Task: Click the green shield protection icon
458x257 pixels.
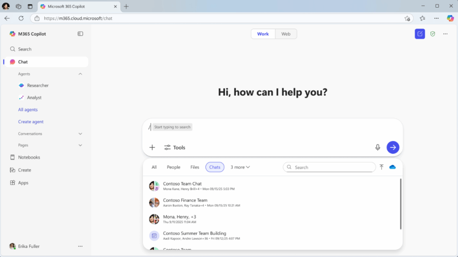Action: [433, 34]
